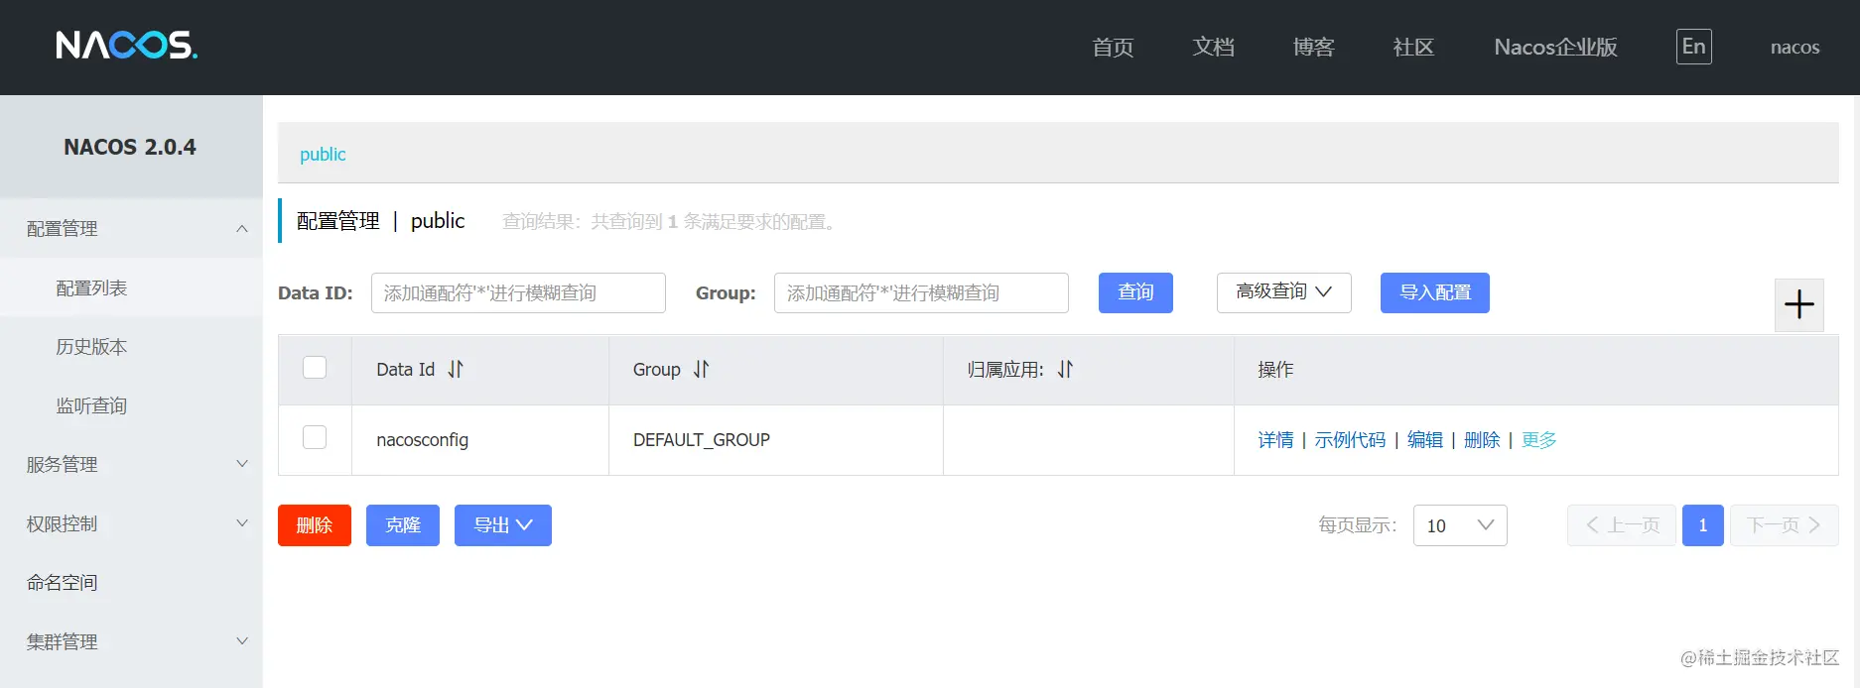The width and height of the screenshot is (1860, 688).
Task: Click 更多 for nacosconfig
Action: tap(1539, 440)
